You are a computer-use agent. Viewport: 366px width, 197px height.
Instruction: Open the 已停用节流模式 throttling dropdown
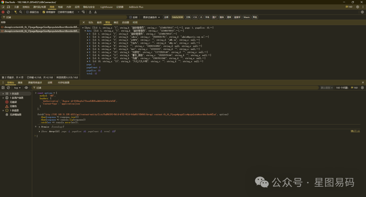[x=68, y=12]
